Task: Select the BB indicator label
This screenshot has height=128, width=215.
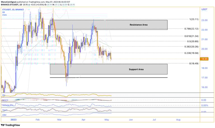Action: click(x=4, y=12)
